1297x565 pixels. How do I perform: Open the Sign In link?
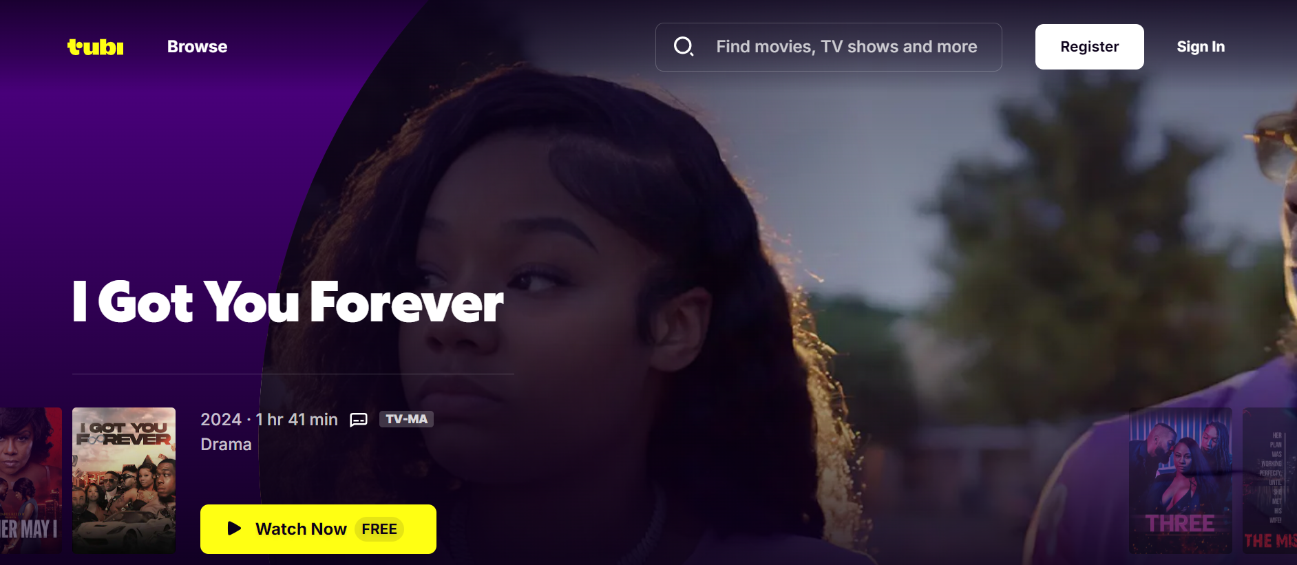click(1201, 47)
